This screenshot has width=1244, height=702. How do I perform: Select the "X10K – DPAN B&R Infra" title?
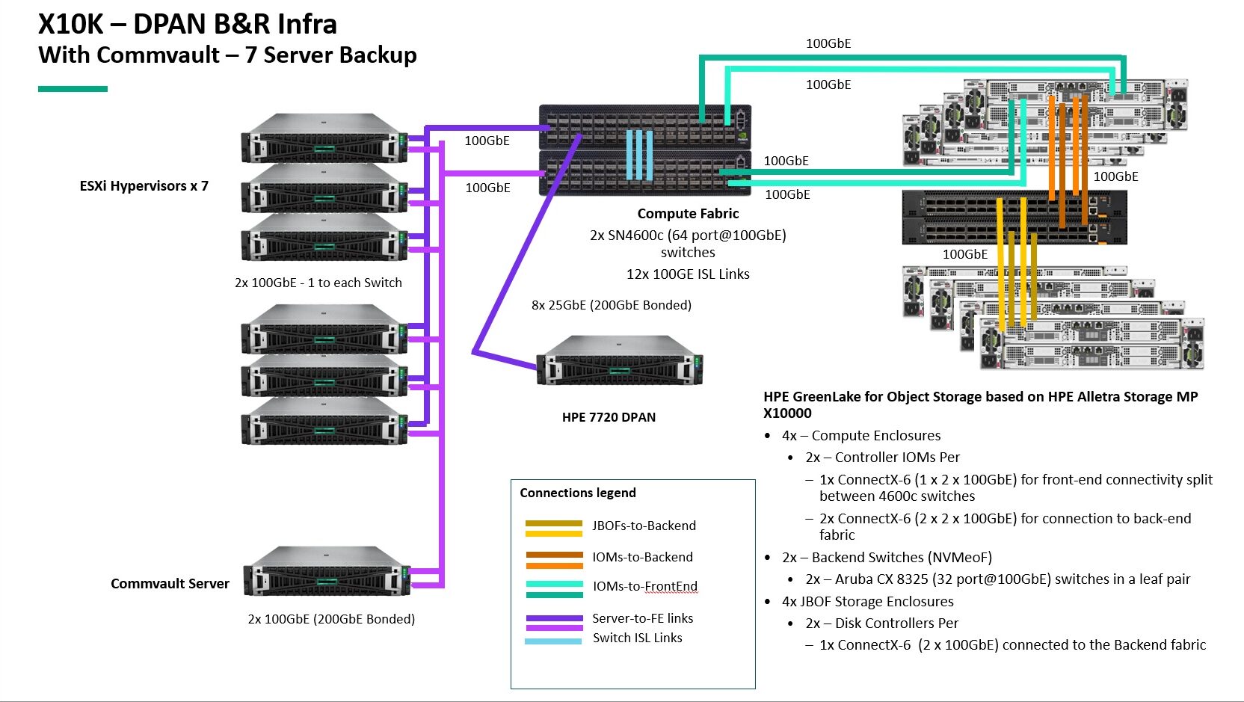pyautogui.click(x=187, y=25)
